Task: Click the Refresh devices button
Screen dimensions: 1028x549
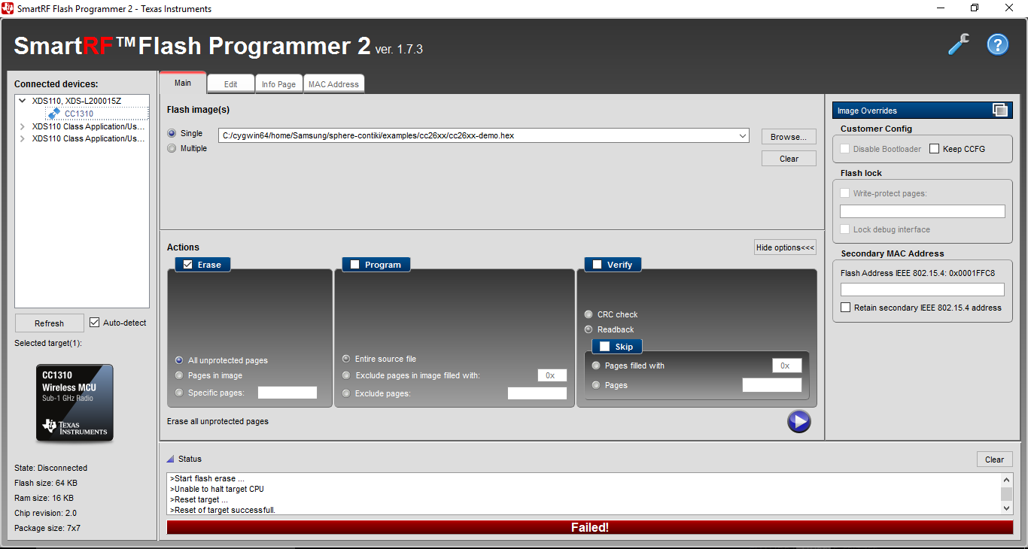Action: pos(49,323)
